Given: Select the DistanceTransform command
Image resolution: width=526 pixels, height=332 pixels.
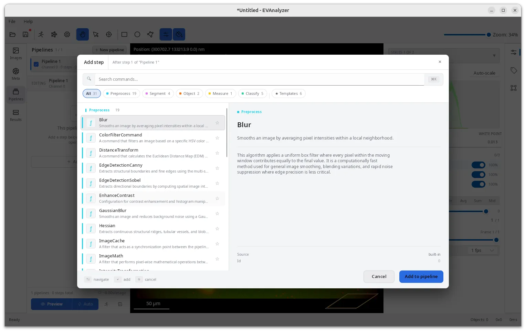Looking at the screenshot, I should (x=153, y=153).
